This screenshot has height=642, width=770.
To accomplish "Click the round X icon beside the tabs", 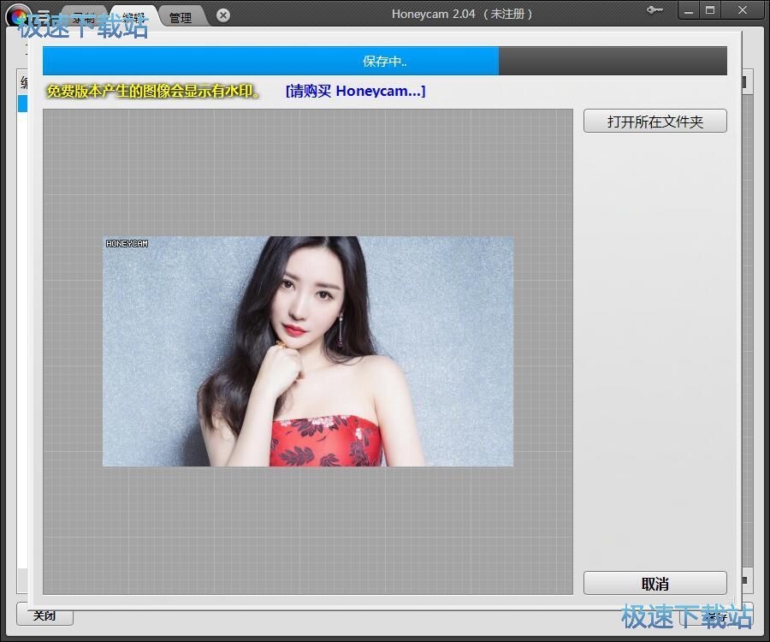I will point(223,15).
